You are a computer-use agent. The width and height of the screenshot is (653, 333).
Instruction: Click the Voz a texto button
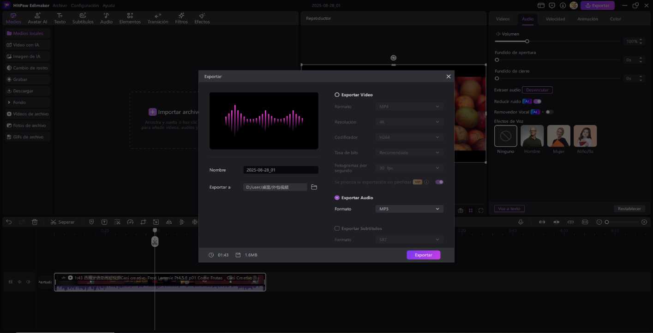(x=509, y=208)
